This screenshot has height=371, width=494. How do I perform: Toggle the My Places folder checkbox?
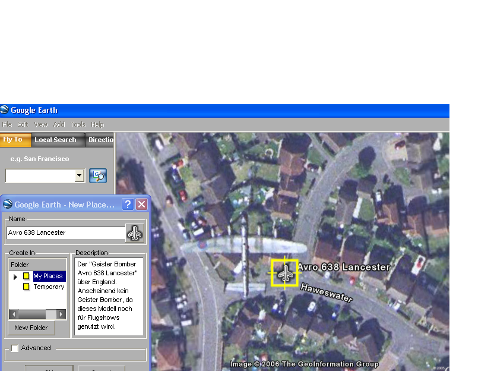tap(26, 276)
